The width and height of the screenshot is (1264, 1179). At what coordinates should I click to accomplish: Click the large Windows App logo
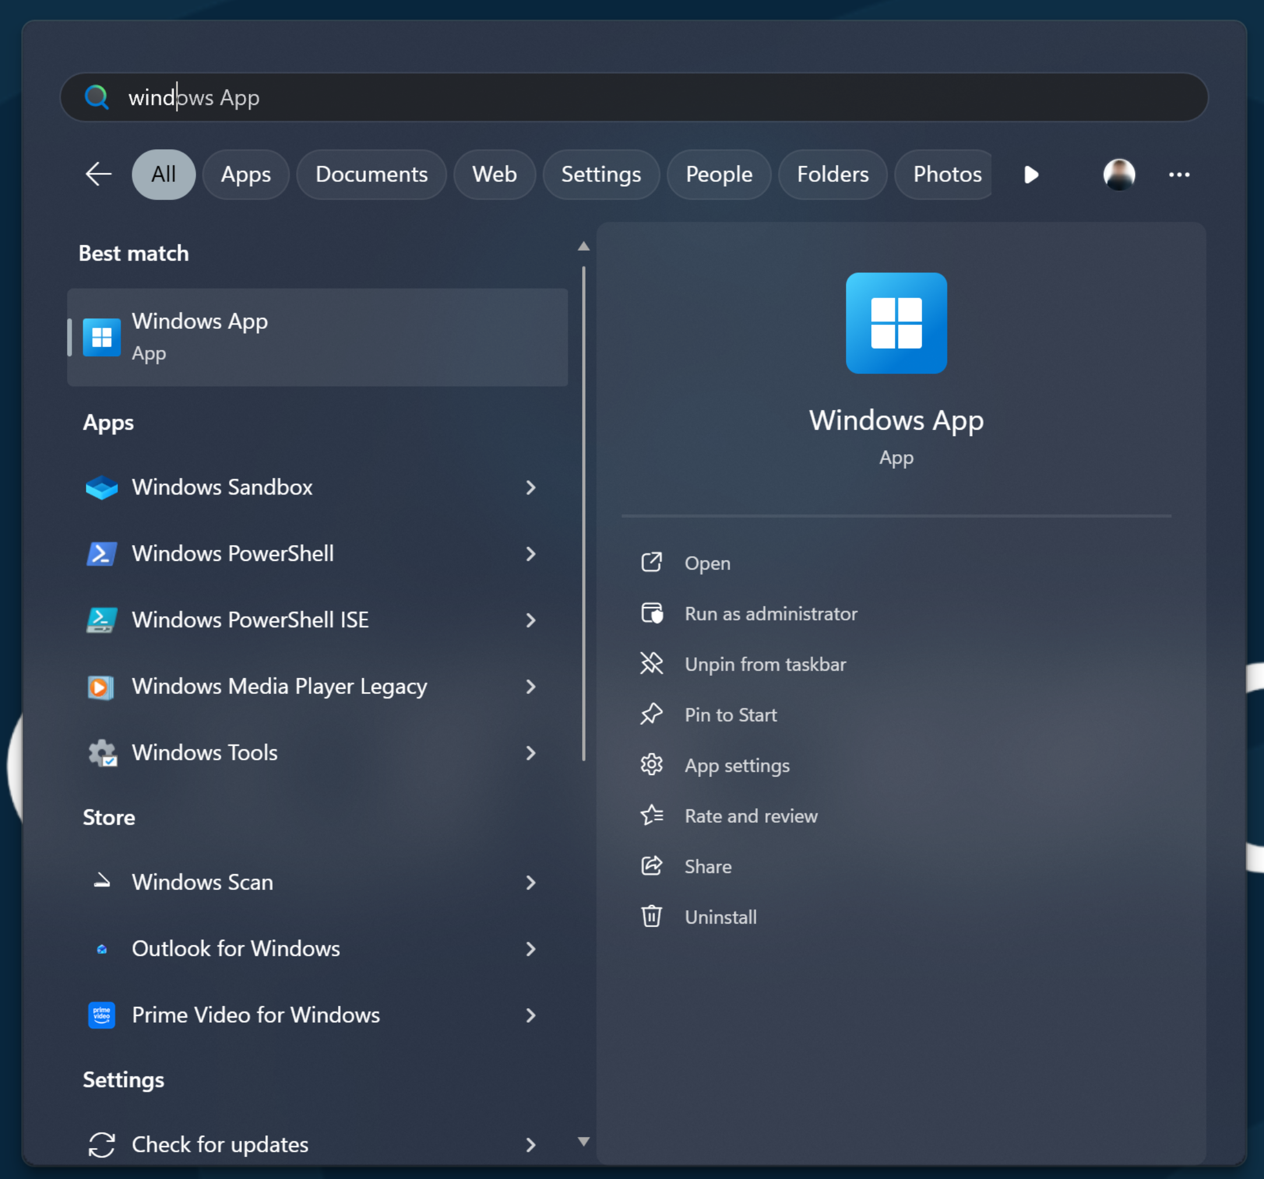(x=896, y=323)
